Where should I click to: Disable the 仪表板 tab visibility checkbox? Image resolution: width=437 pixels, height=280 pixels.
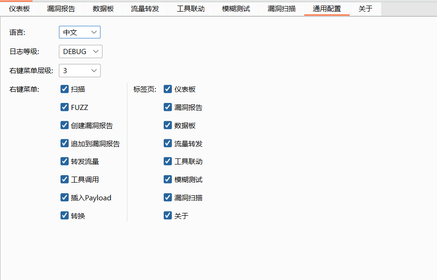click(x=167, y=89)
